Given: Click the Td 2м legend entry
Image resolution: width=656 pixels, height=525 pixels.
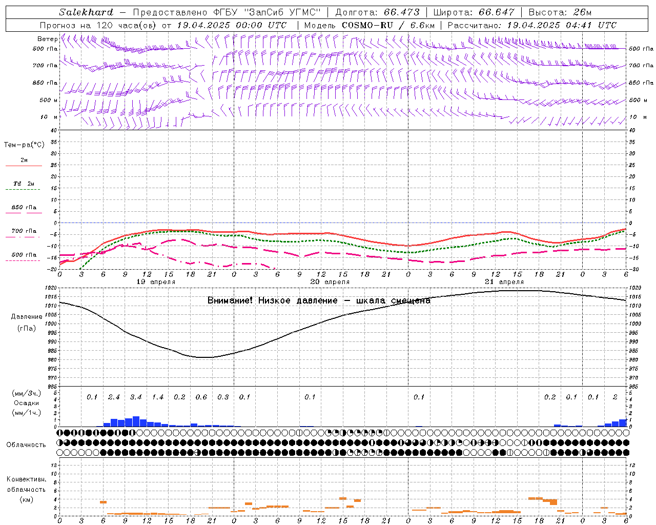Looking at the screenshot, I should coord(24,184).
